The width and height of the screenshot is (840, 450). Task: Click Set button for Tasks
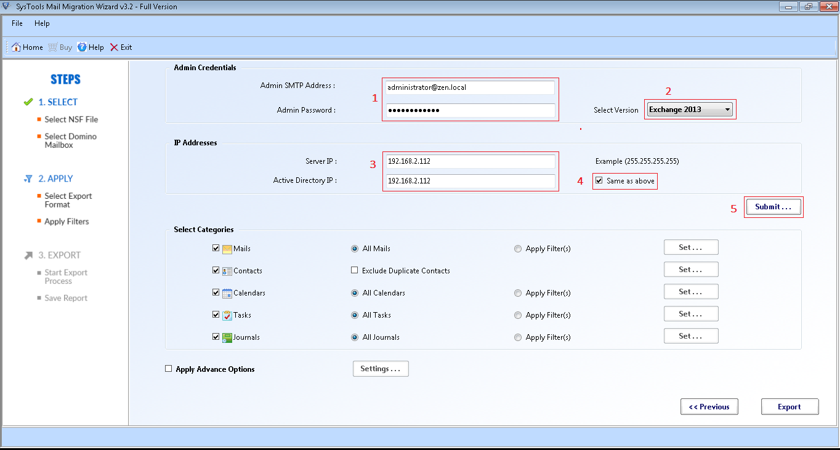coord(691,314)
